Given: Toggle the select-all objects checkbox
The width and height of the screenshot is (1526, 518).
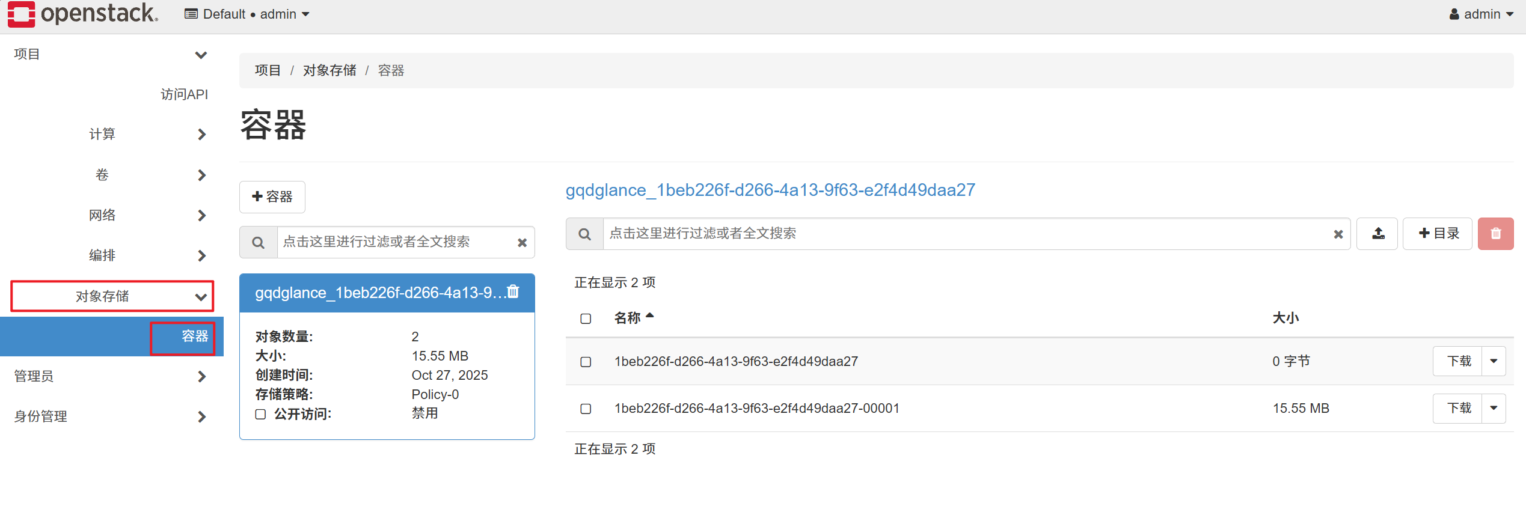Looking at the screenshot, I should 586,318.
